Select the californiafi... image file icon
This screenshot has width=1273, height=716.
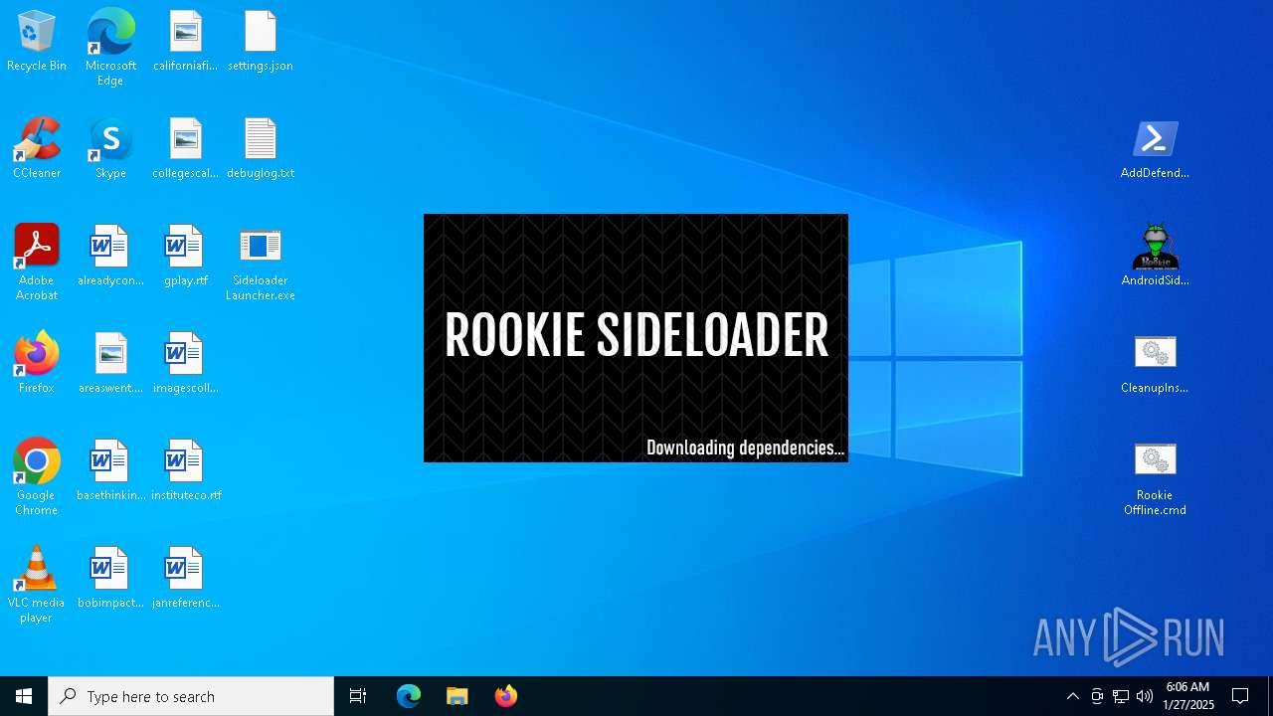[x=185, y=42]
